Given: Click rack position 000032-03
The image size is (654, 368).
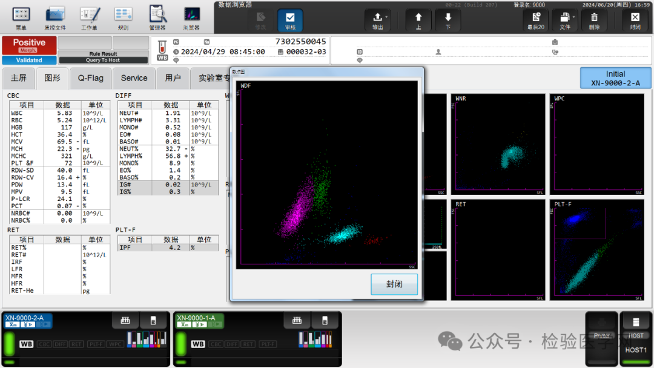Looking at the screenshot, I should [306, 51].
